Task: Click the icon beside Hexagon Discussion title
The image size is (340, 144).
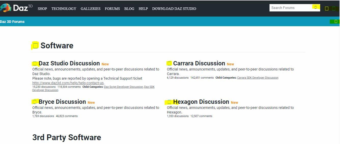Action: click(169, 102)
